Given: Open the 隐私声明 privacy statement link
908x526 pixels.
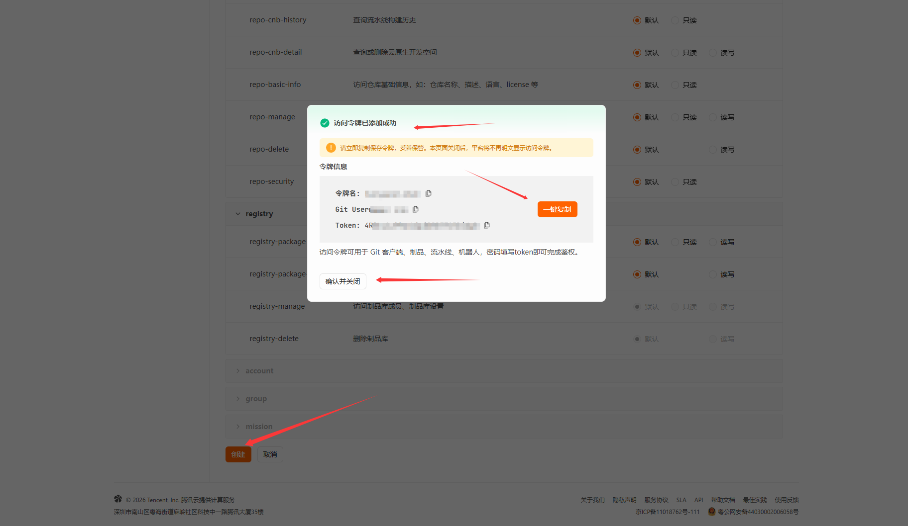Looking at the screenshot, I should (624, 500).
